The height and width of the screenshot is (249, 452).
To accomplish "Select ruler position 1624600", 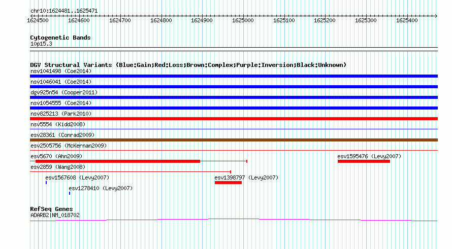I will click(x=79, y=20).
